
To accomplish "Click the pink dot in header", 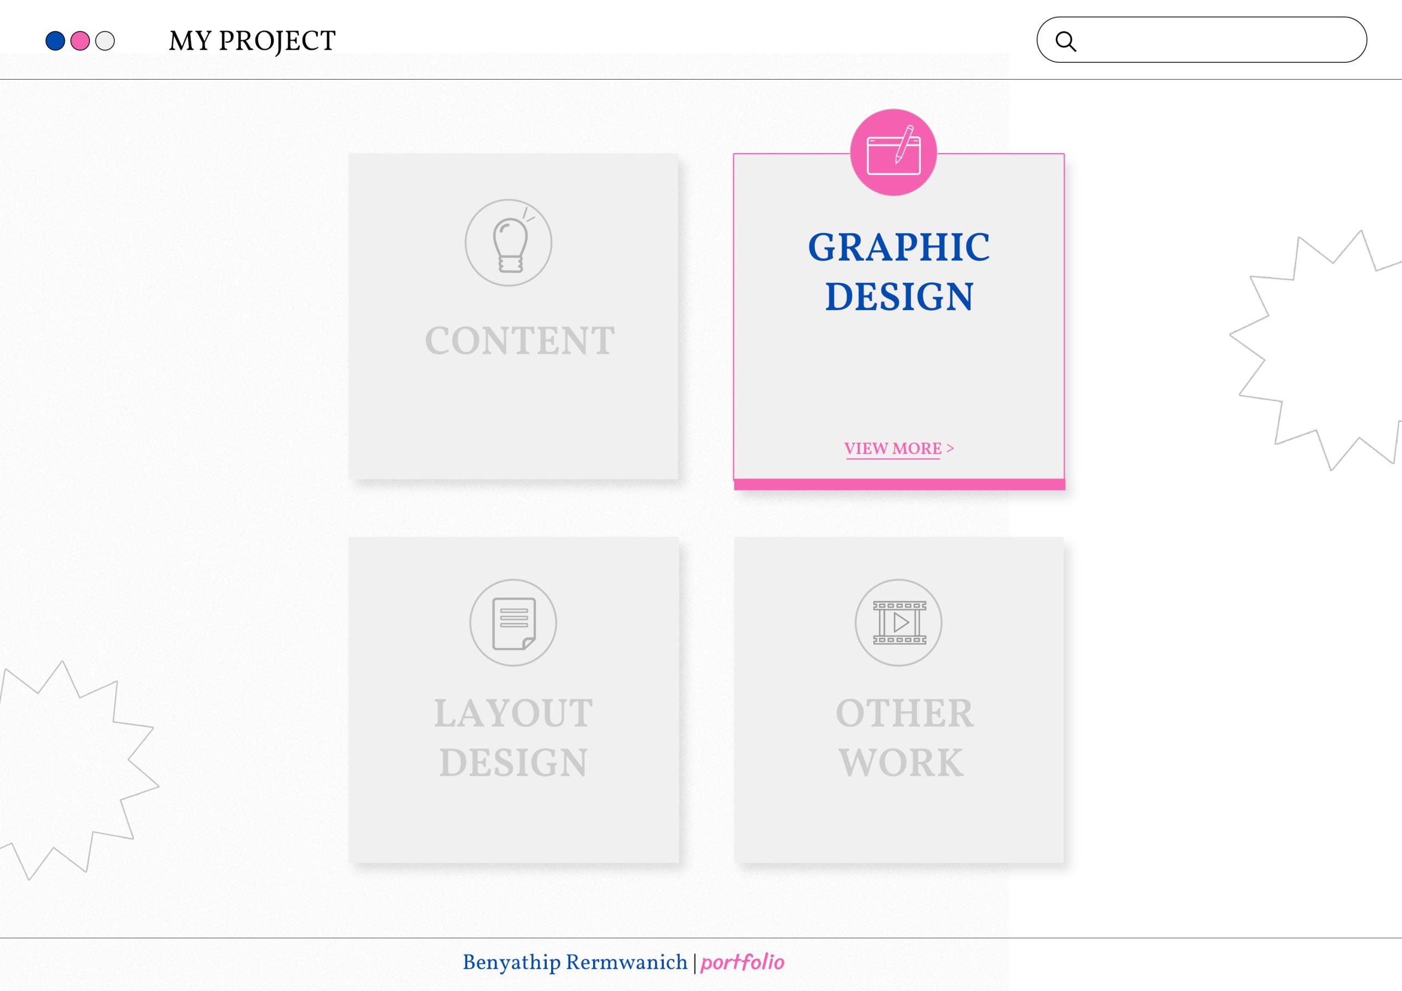I will (80, 41).
